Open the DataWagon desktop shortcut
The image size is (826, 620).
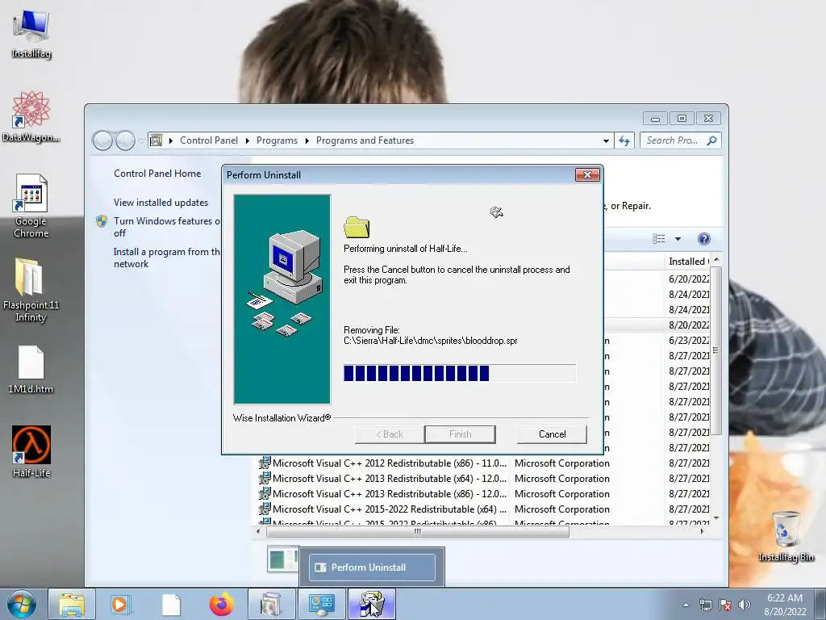[31, 116]
